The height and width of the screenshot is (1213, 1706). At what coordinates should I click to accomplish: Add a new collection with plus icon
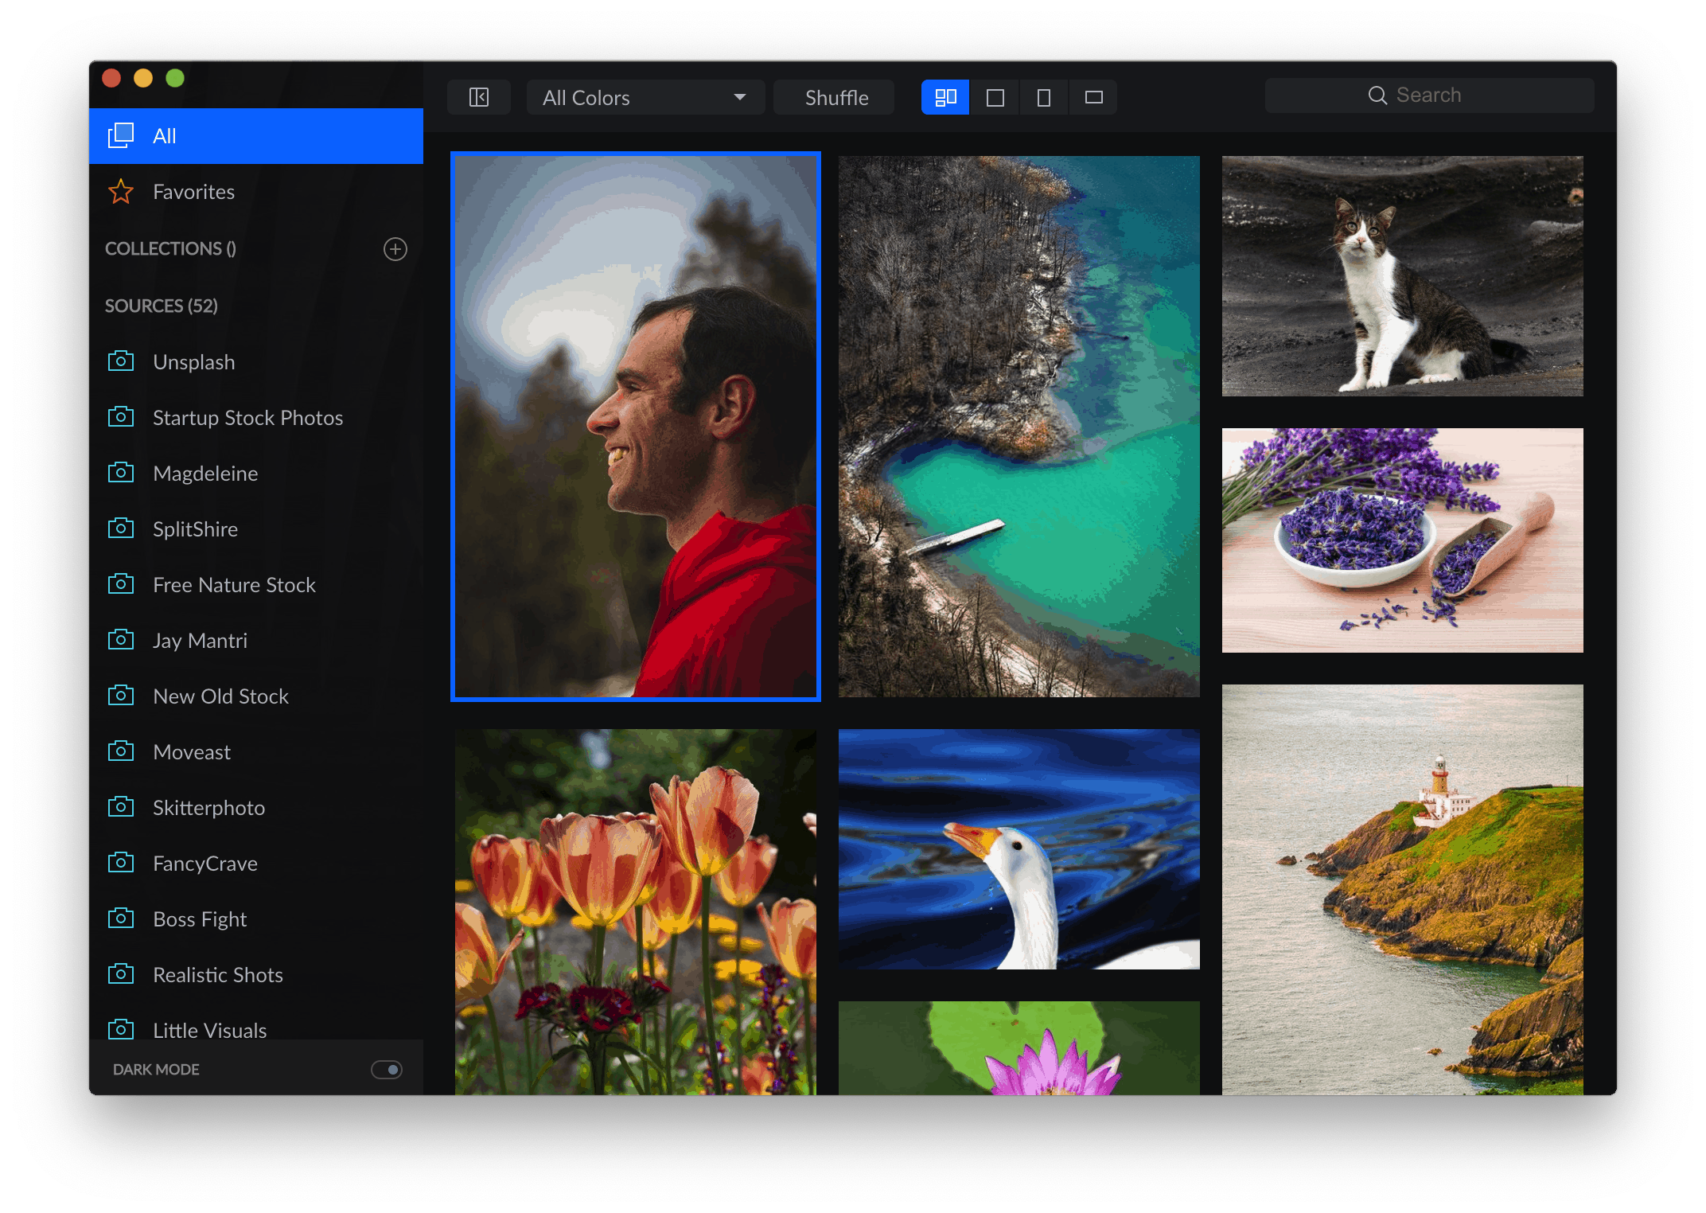click(x=395, y=249)
